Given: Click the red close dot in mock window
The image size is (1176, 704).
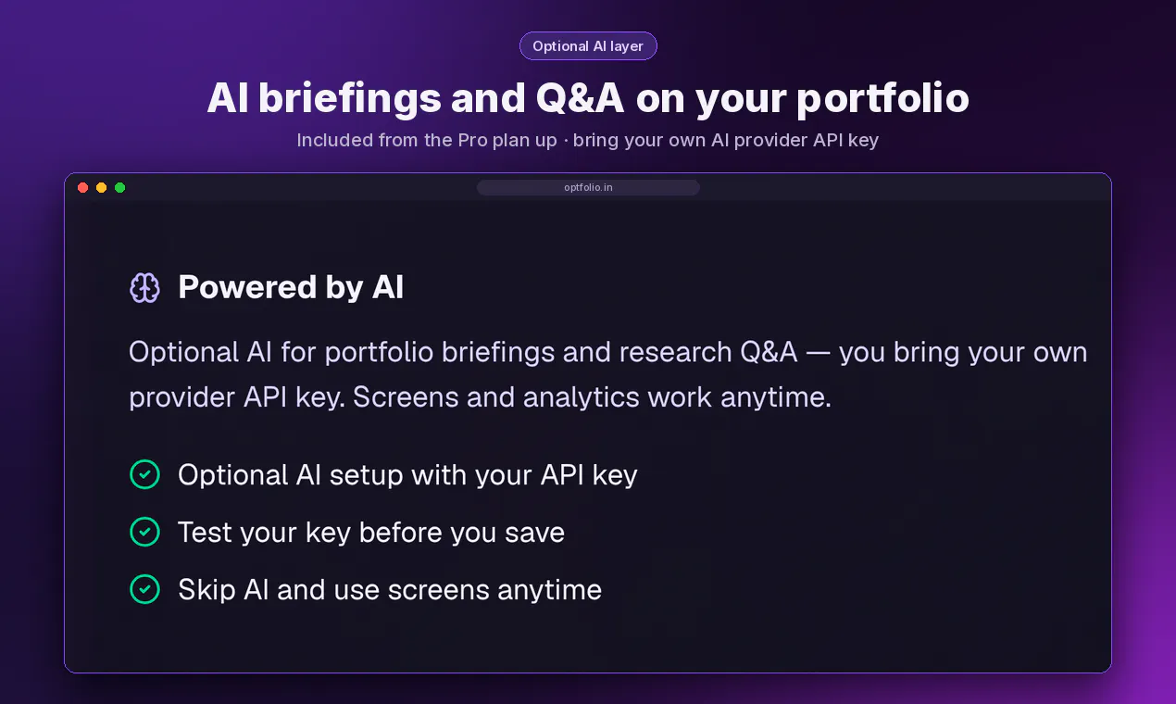Looking at the screenshot, I should (x=83, y=187).
